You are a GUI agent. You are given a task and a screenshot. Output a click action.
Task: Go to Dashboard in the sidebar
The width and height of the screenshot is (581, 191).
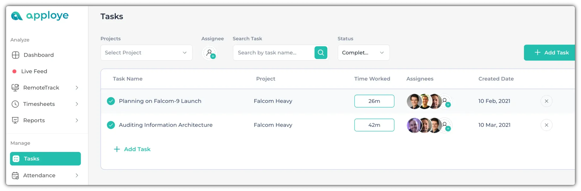(38, 55)
